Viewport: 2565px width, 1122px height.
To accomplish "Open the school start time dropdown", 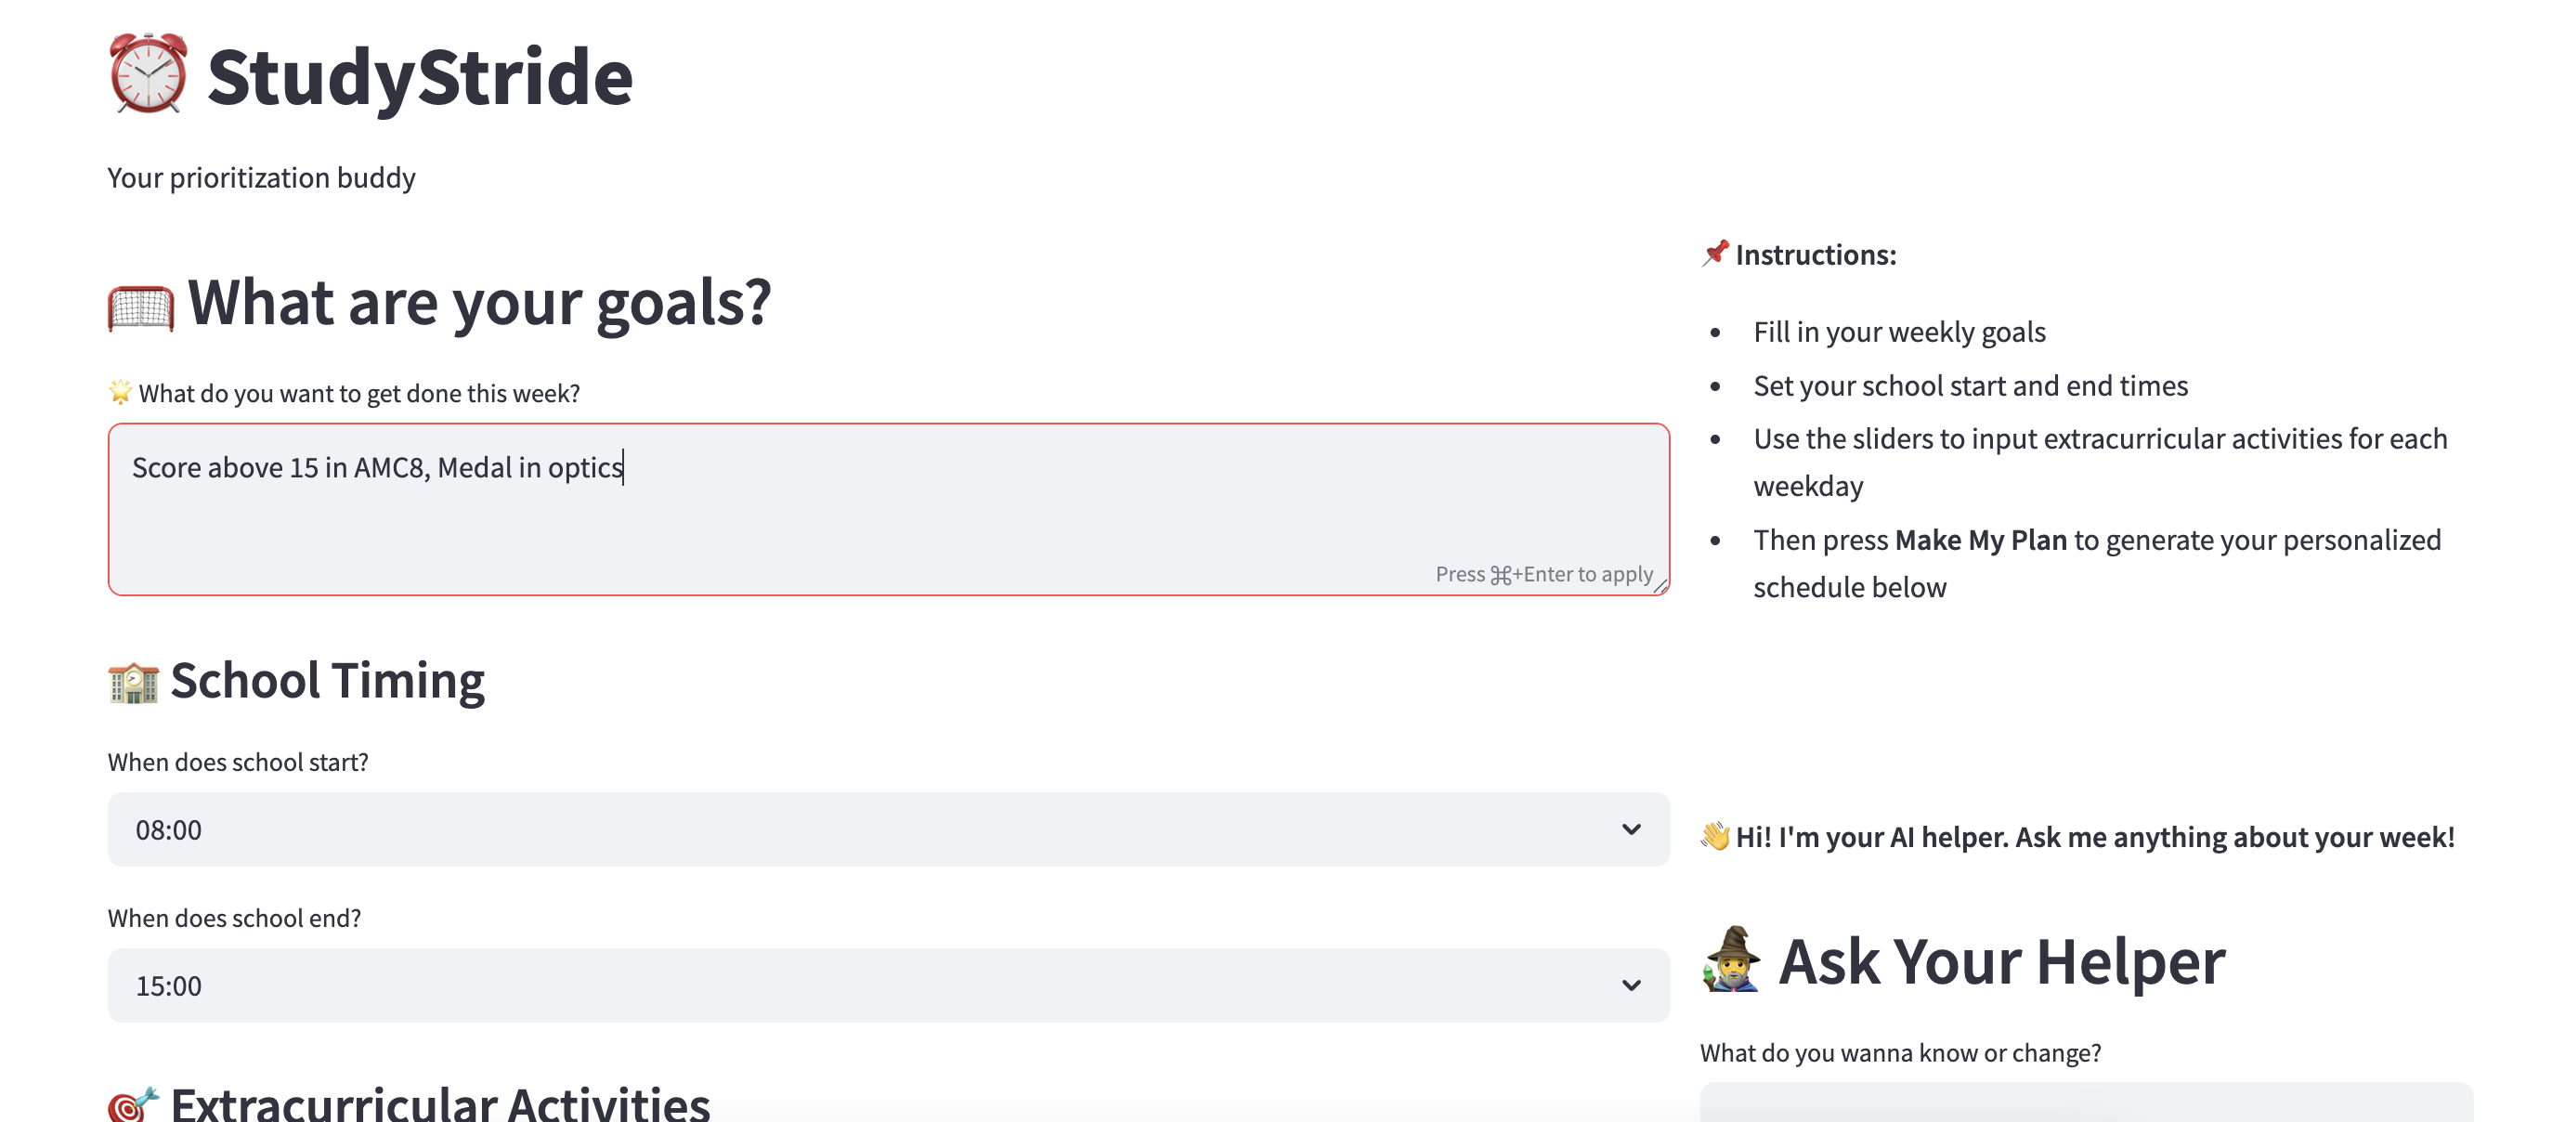I will coord(887,829).
